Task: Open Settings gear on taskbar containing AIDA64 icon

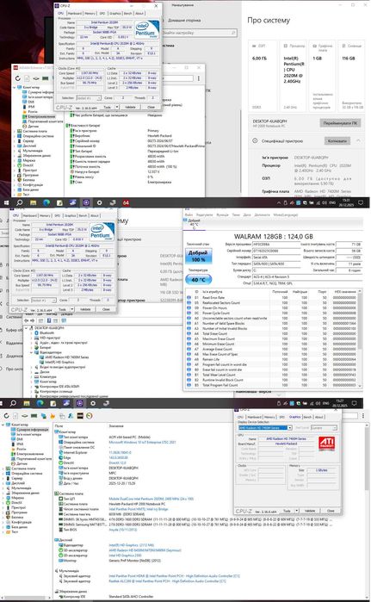Action: tap(99, 202)
